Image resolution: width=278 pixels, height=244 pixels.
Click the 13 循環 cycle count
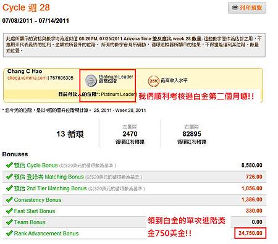point(70,134)
